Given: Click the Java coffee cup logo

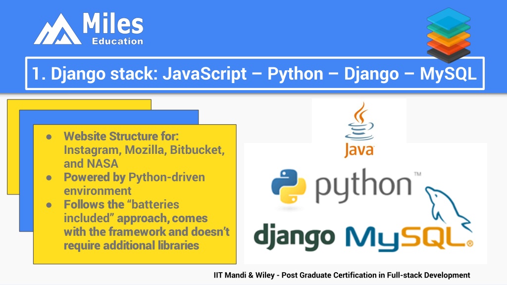Looking at the screenshot, I should click(x=359, y=121).
